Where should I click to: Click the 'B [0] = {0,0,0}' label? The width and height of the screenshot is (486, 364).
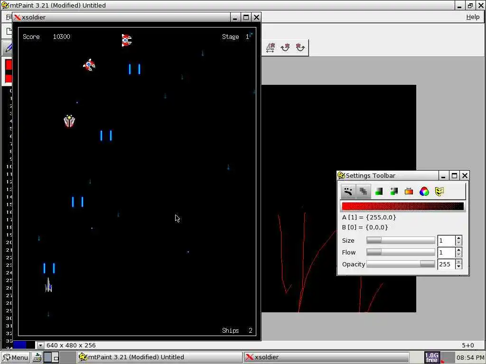tap(365, 227)
